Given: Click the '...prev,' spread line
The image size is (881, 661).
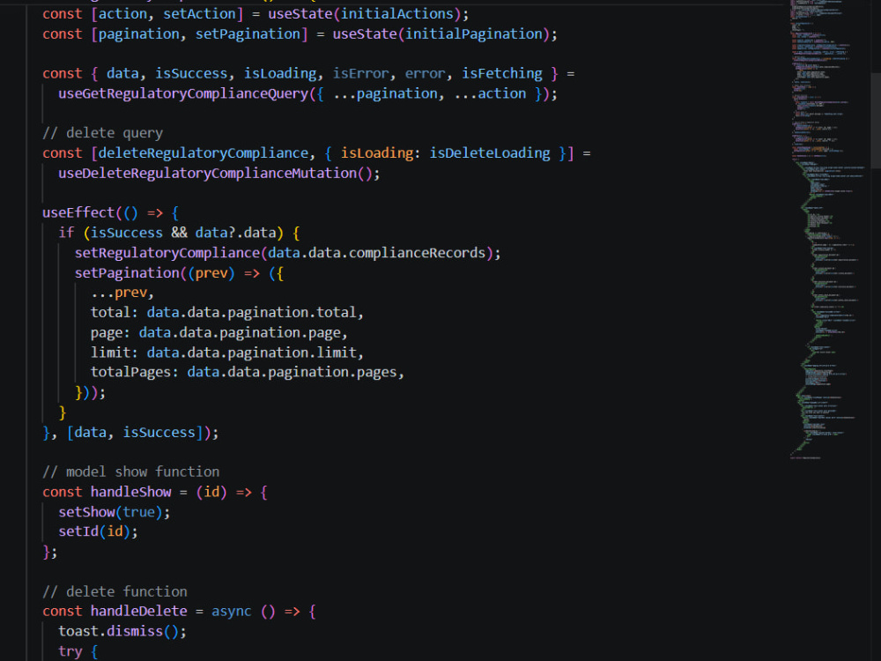Looking at the screenshot, I should click(122, 293).
